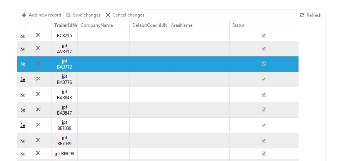Click the CompanyName cell for jpt AV3317
The width and height of the screenshot is (347, 161).
103,49
